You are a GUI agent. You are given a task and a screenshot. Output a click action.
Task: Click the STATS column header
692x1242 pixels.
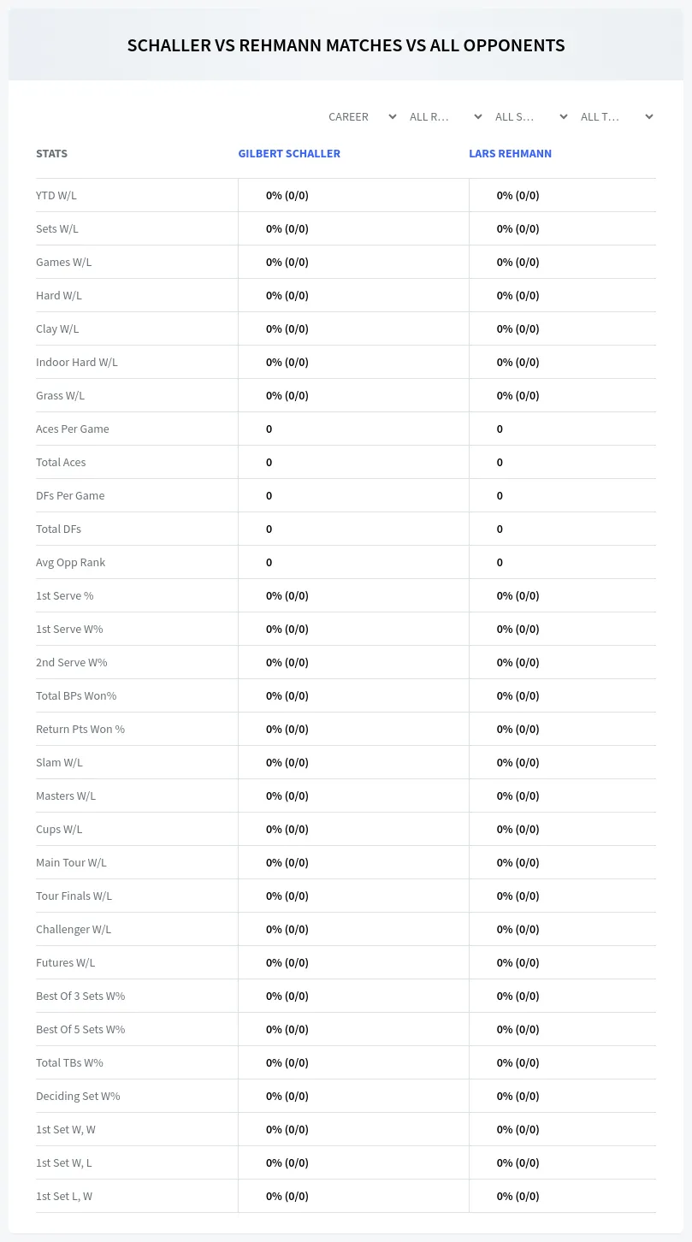[x=51, y=154]
